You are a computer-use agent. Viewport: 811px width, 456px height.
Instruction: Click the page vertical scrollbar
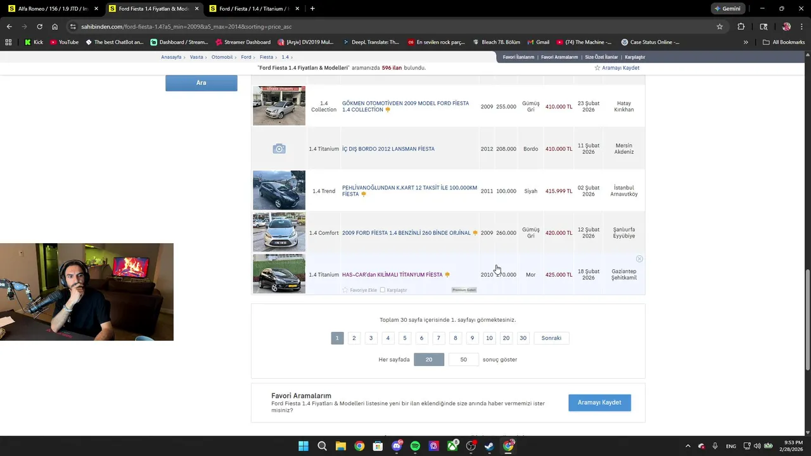807,320
